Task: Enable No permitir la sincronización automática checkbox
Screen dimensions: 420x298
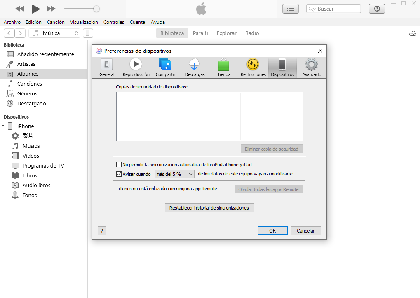Action: click(119, 165)
